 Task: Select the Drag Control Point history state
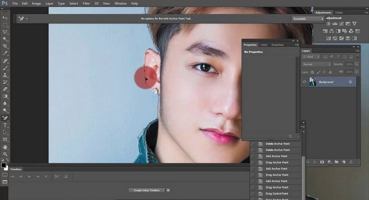277,194
